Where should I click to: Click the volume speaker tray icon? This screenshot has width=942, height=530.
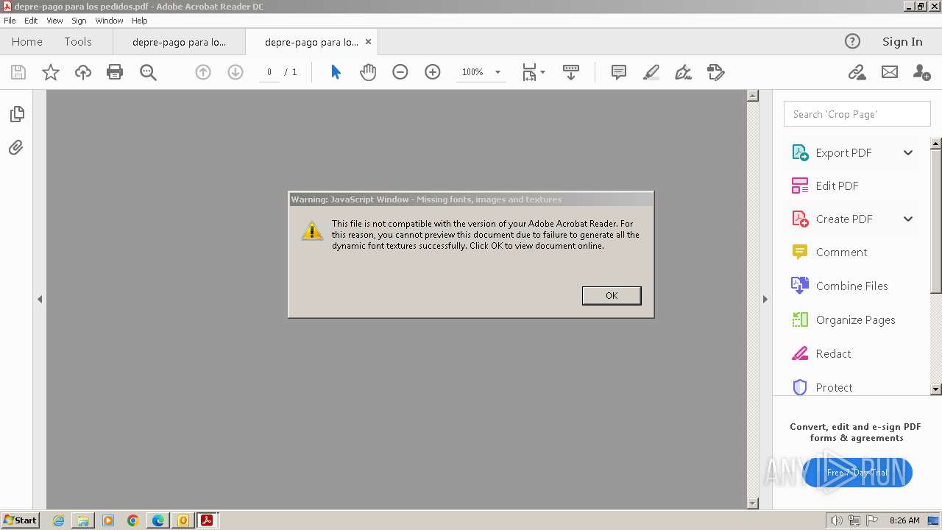pos(837,520)
